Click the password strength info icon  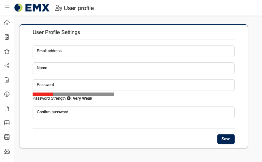pos(68,98)
